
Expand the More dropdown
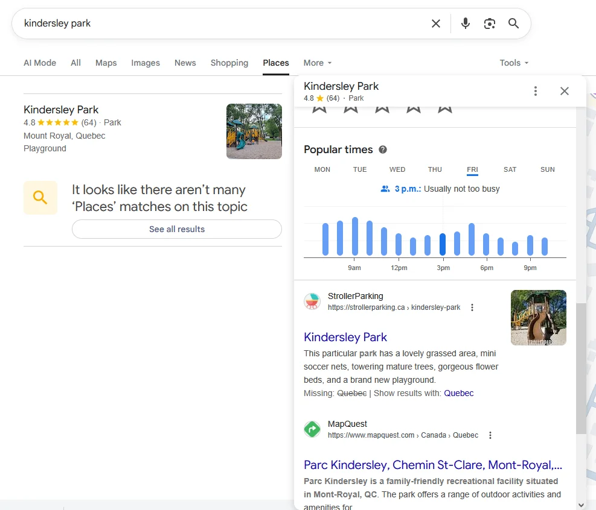[318, 63]
